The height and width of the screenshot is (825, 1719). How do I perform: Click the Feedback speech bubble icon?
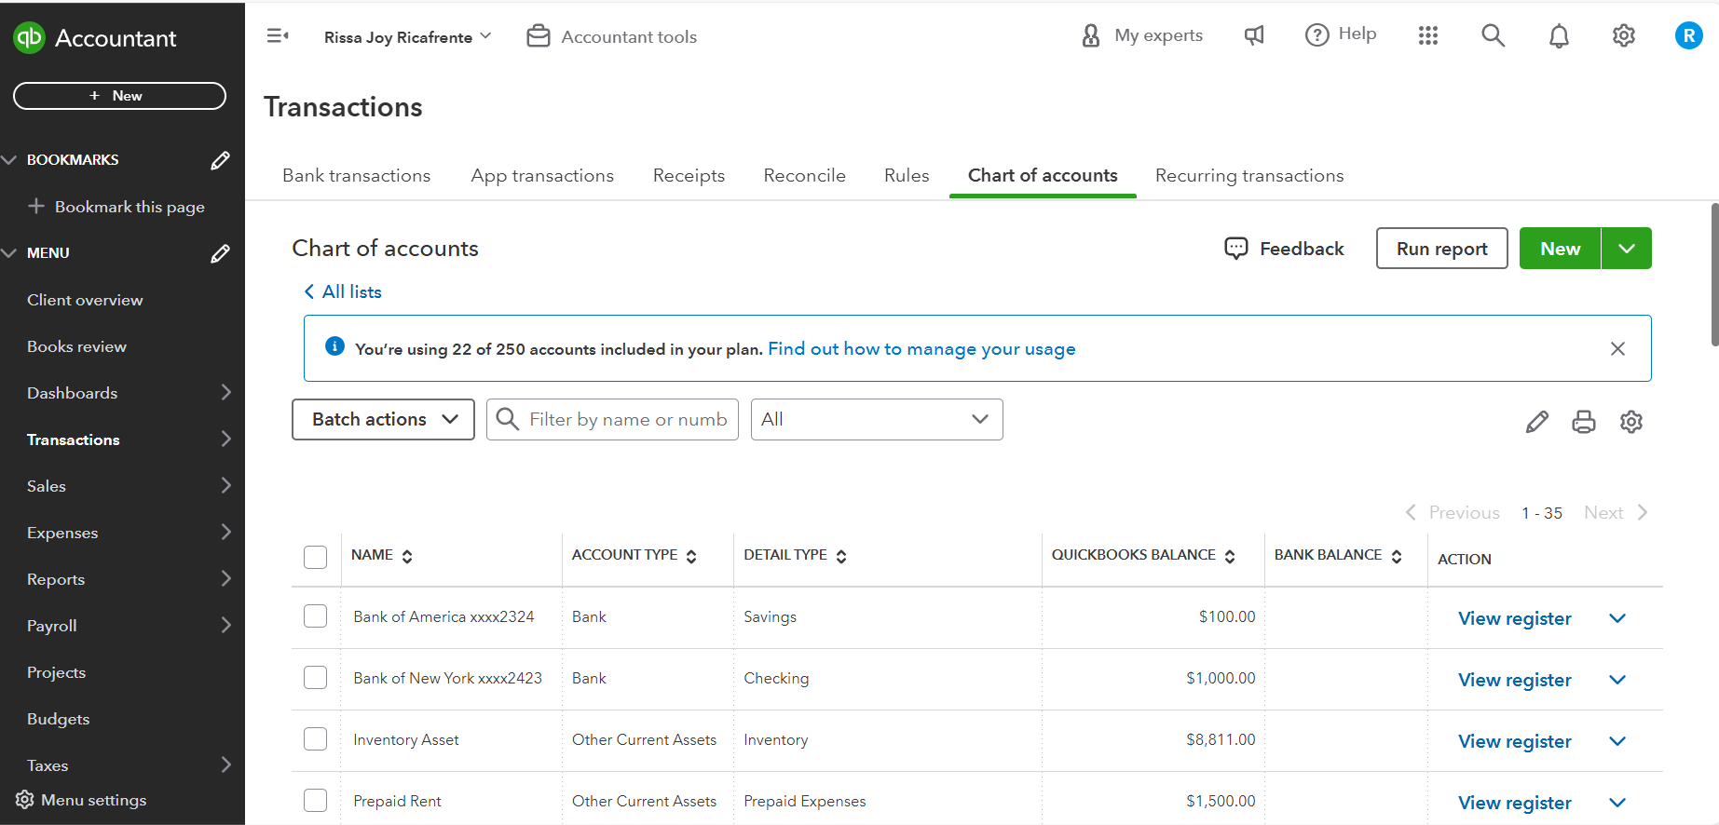click(1235, 248)
